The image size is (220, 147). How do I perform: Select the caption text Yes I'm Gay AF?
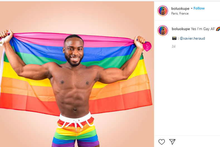(x=203, y=29)
